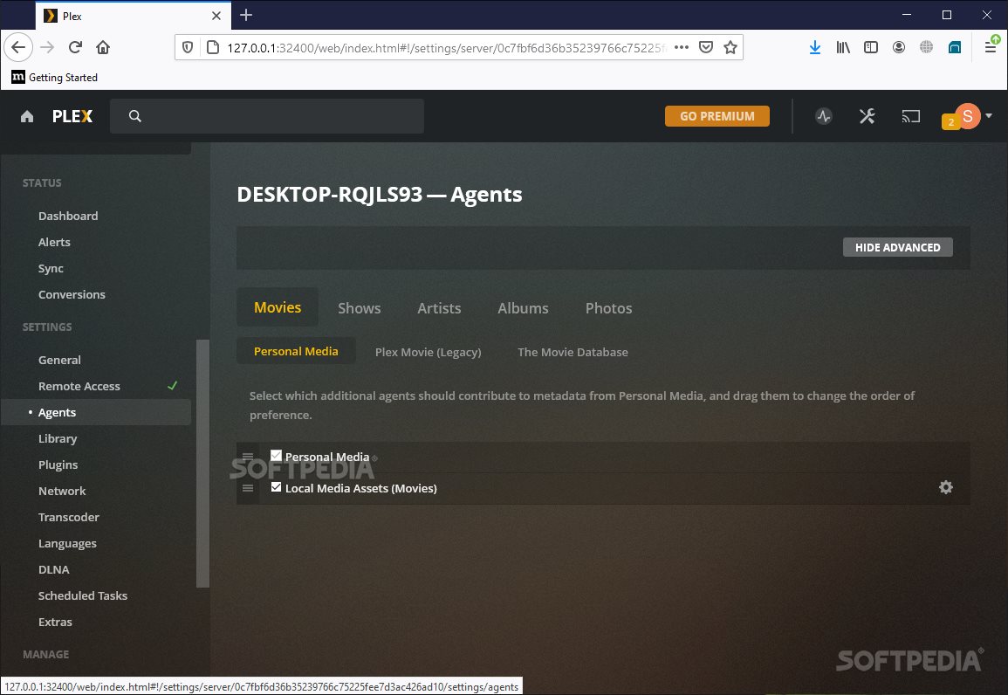Go forward in browser history
The width and height of the screenshot is (1008, 695).
pos(47,47)
